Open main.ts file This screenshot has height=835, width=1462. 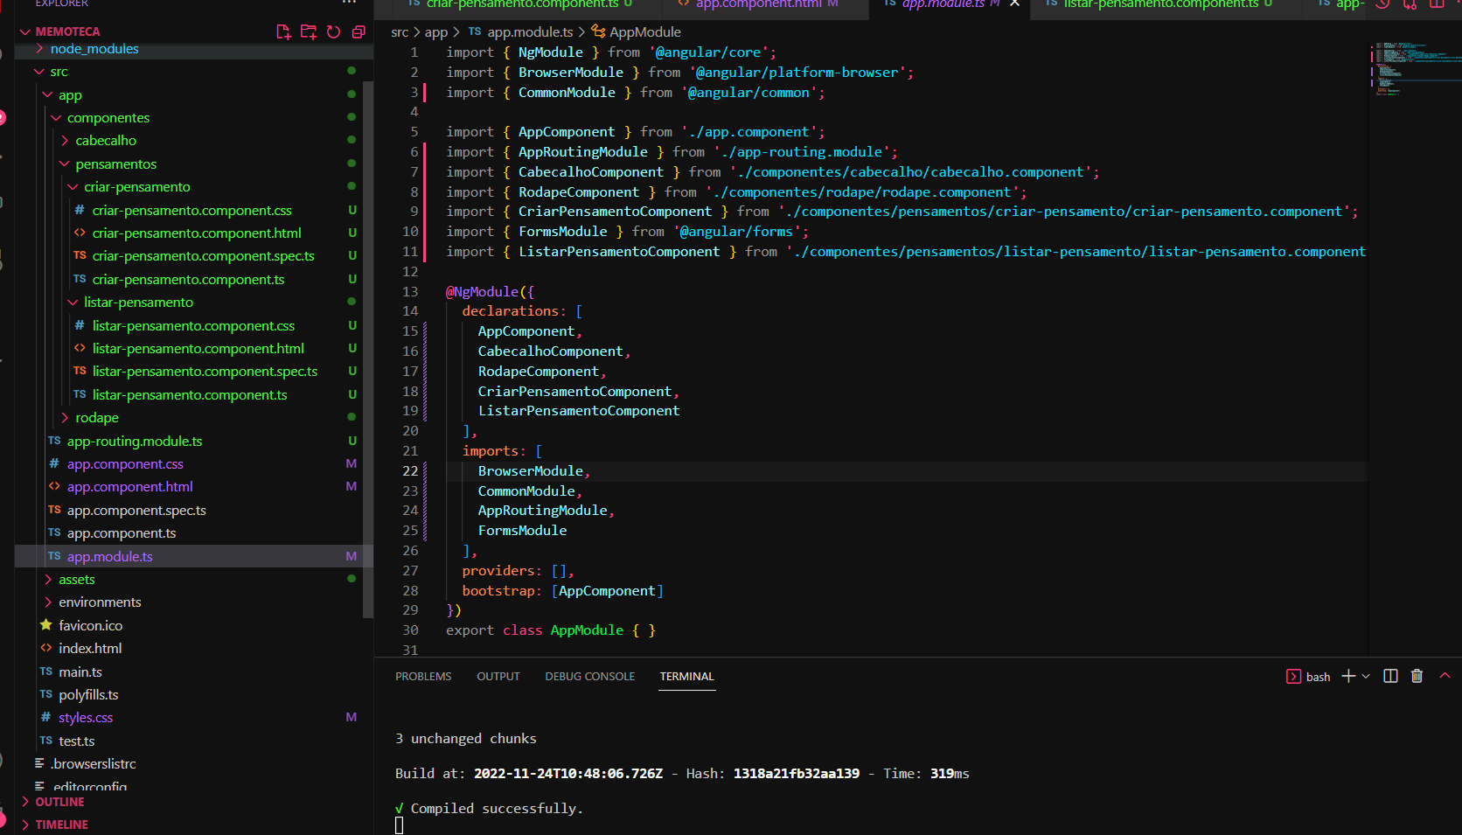tap(80, 671)
